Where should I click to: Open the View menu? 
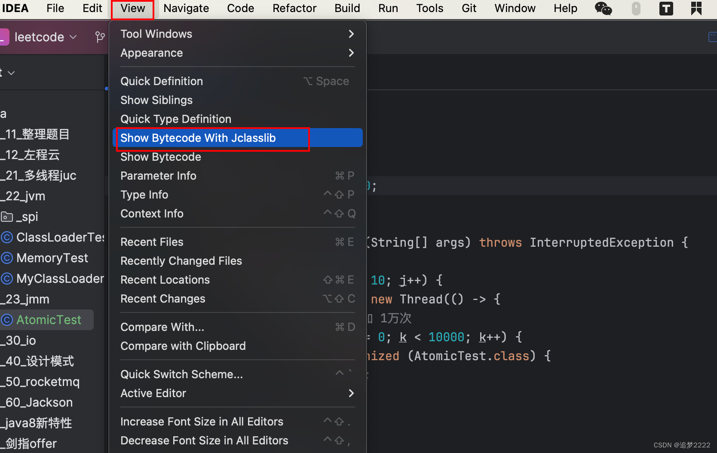[132, 9]
